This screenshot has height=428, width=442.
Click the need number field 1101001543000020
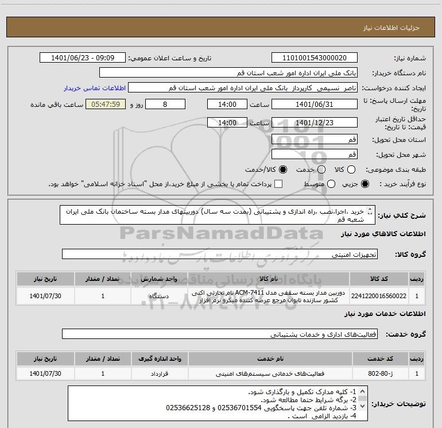[315, 58]
